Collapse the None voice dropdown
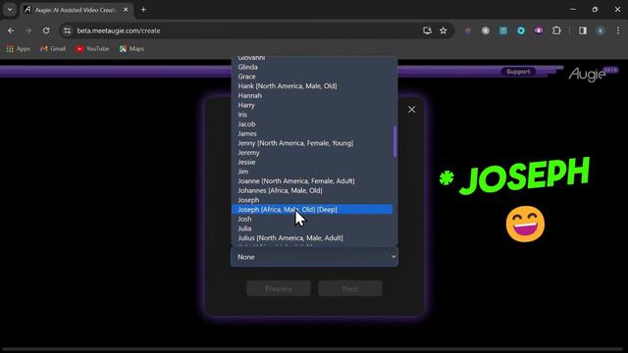 click(x=314, y=257)
